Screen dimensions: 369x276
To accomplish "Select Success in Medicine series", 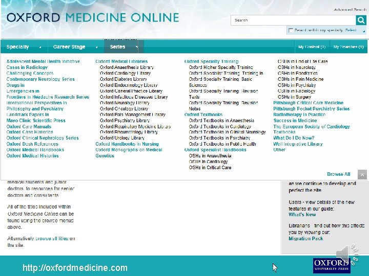I will click(x=295, y=121).
